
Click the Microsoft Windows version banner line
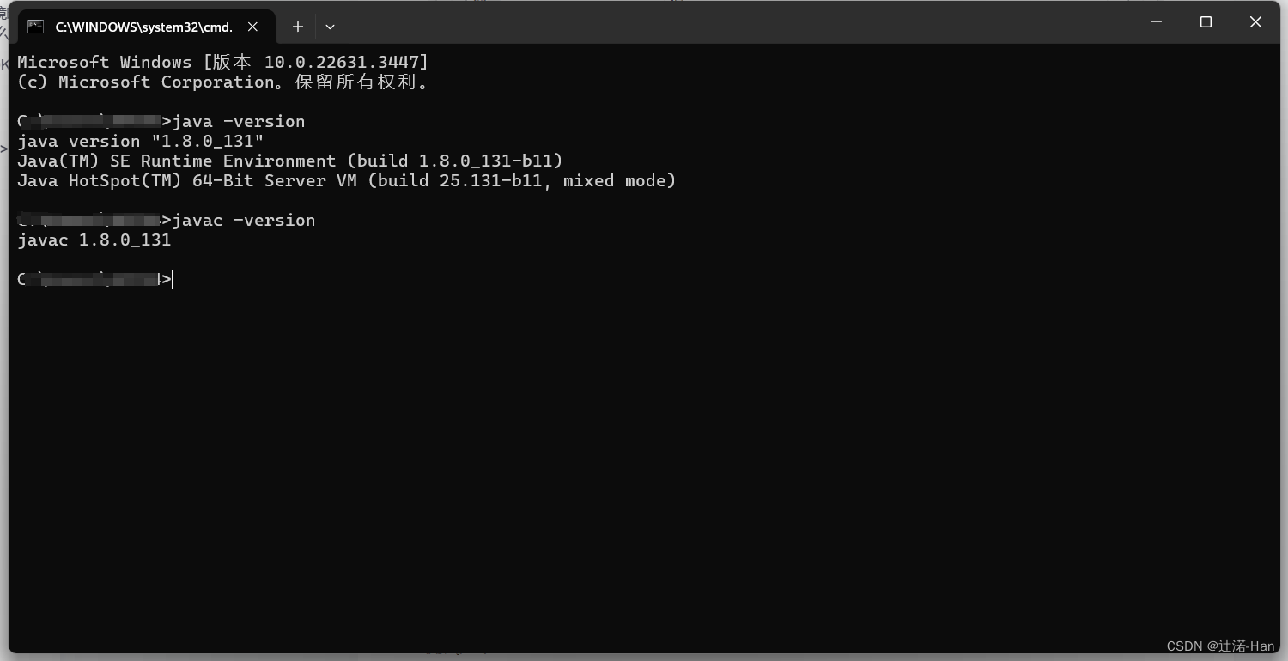click(222, 61)
